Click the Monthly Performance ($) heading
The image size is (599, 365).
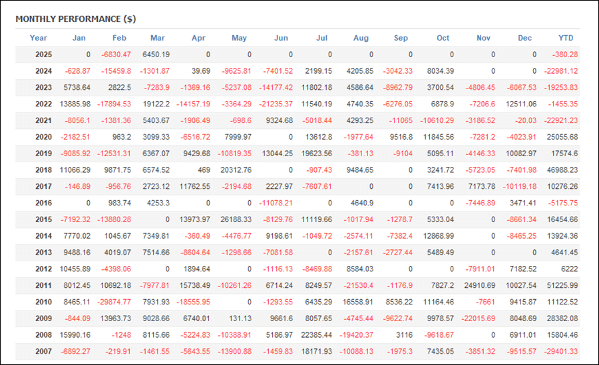pyautogui.click(x=76, y=19)
